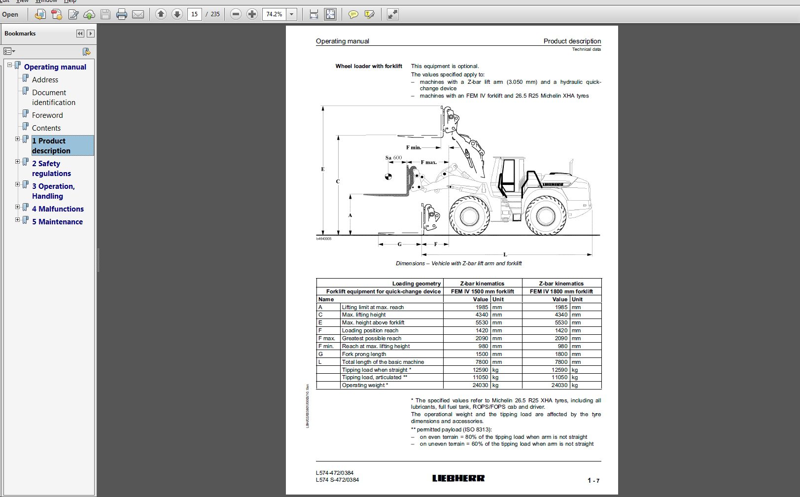Click the convert file to PDF icon
Image resolution: width=800 pixels, height=497 pixels.
click(x=40, y=14)
